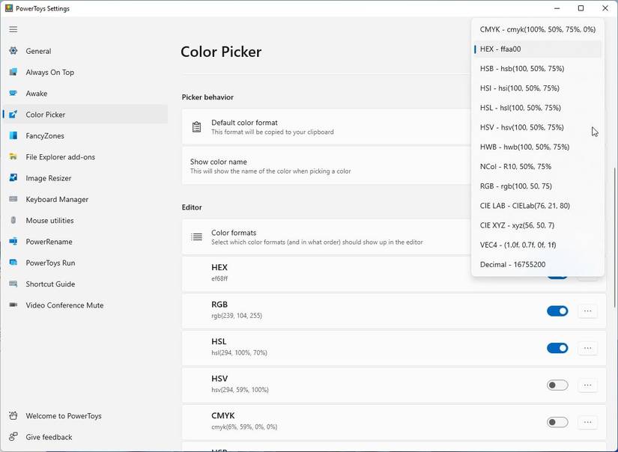Open the hamburger navigation menu

(12, 29)
